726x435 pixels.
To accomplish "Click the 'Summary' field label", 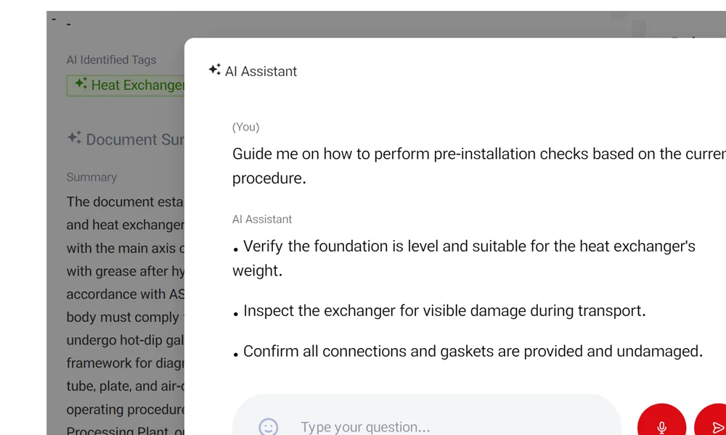I will click(x=91, y=177).
